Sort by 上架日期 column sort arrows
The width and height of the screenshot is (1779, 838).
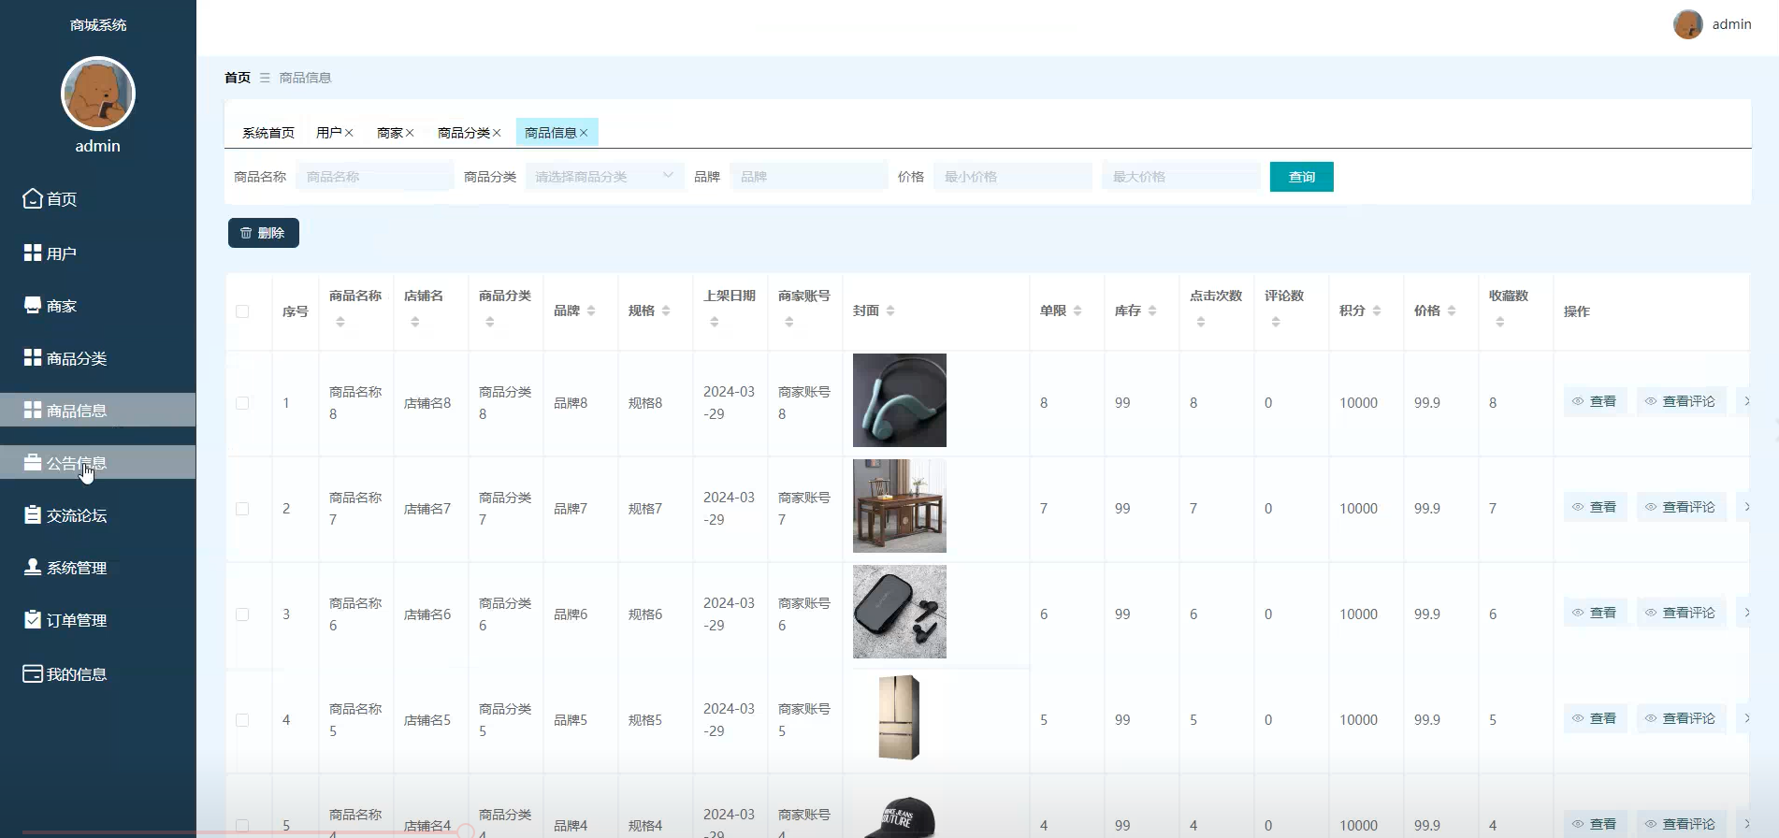715,322
